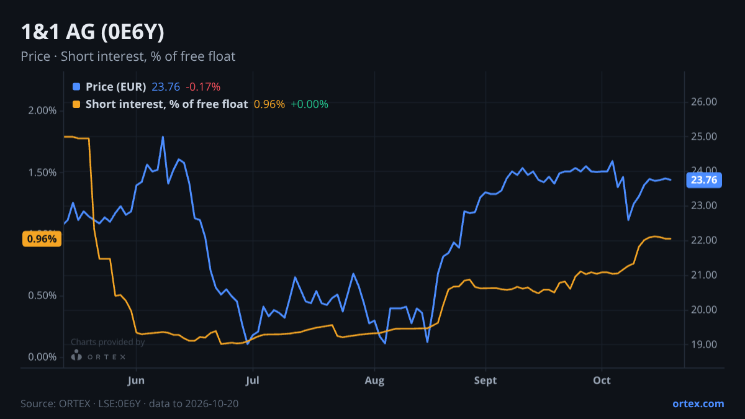Click the 1.50% left axis label
This screenshot has height=419, width=745.
pyautogui.click(x=42, y=172)
